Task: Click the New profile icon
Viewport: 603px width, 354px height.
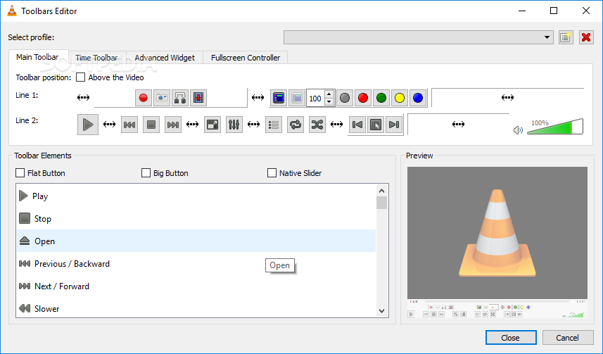Action: (565, 37)
